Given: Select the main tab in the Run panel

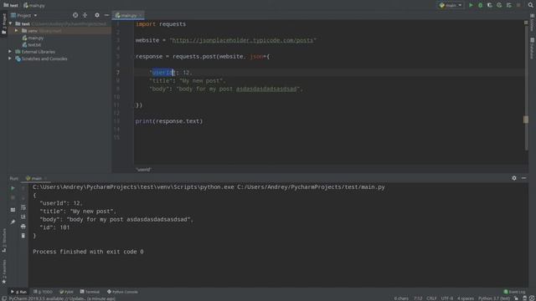Looking at the screenshot, I should click(36, 178).
